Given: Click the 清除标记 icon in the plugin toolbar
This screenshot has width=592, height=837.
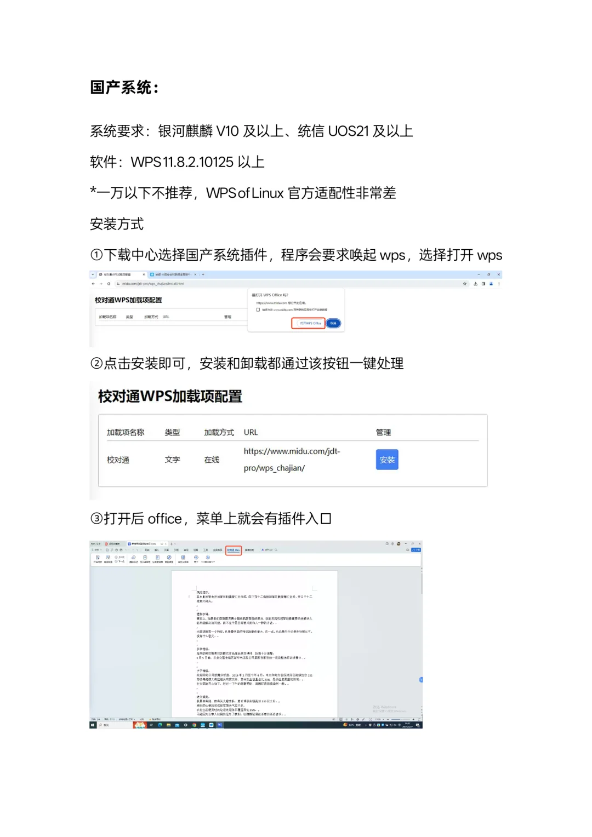Looking at the screenshot, I should (x=133, y=558).
